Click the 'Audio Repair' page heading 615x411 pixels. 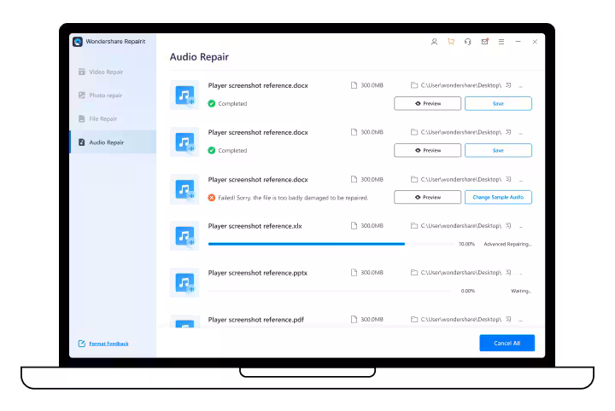(x=199, y=57)
